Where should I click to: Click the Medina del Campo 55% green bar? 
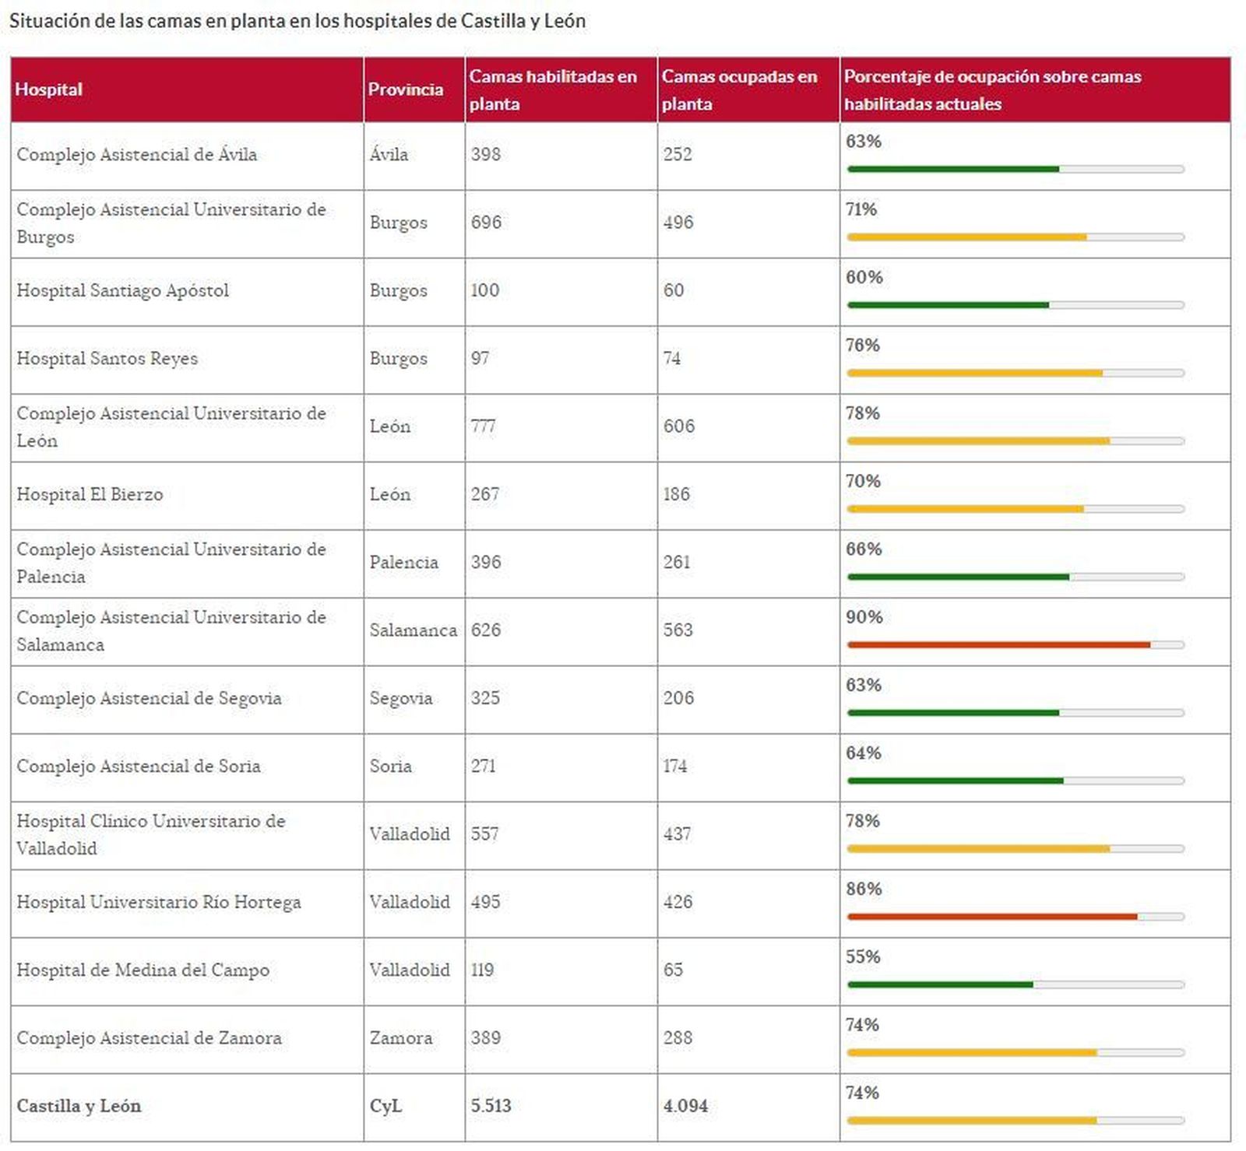940,984
